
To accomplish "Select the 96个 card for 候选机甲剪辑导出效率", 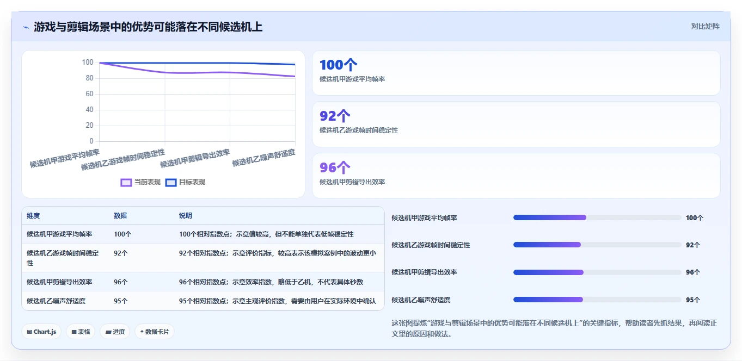I will pos(516,176).
